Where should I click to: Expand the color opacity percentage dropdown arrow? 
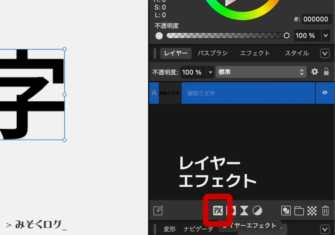(326, 36)
